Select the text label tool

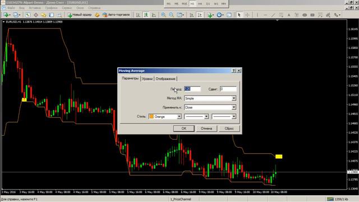tap(297, 15)
